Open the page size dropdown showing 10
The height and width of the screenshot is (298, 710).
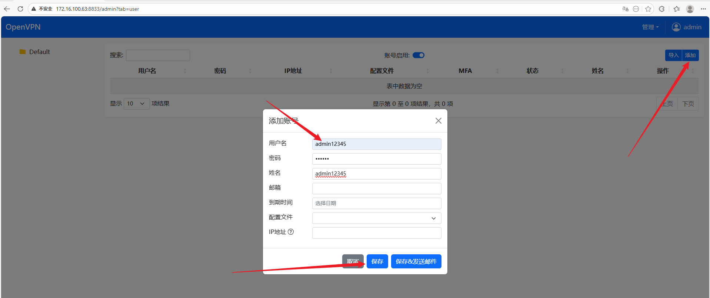coord(136,104)
